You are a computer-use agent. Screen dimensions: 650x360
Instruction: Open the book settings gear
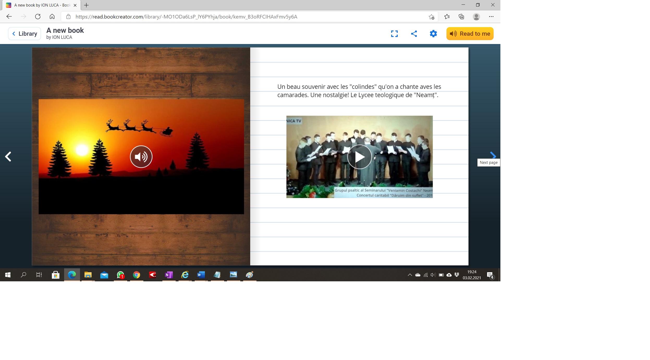tap(433, 34)
